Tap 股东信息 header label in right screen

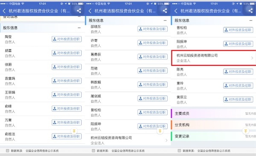click(x=182, y=20)
